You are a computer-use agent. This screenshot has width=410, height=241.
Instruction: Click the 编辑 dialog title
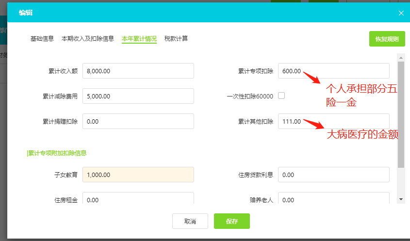coord(26,13)
